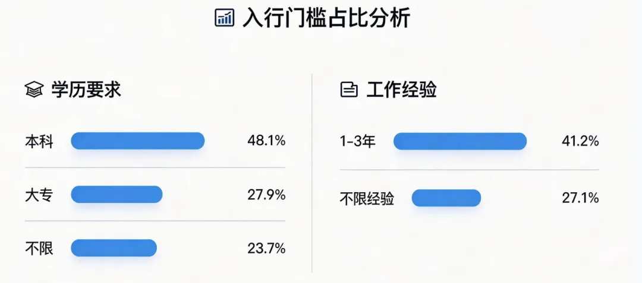642x283 pixels.
Task: Click the 学历要求 section heading
Action: point(86,90)
